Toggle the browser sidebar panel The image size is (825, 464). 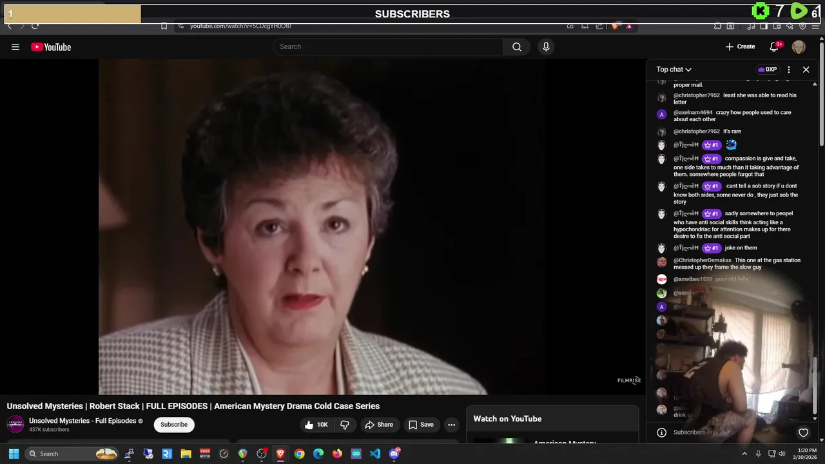(764, 26)
